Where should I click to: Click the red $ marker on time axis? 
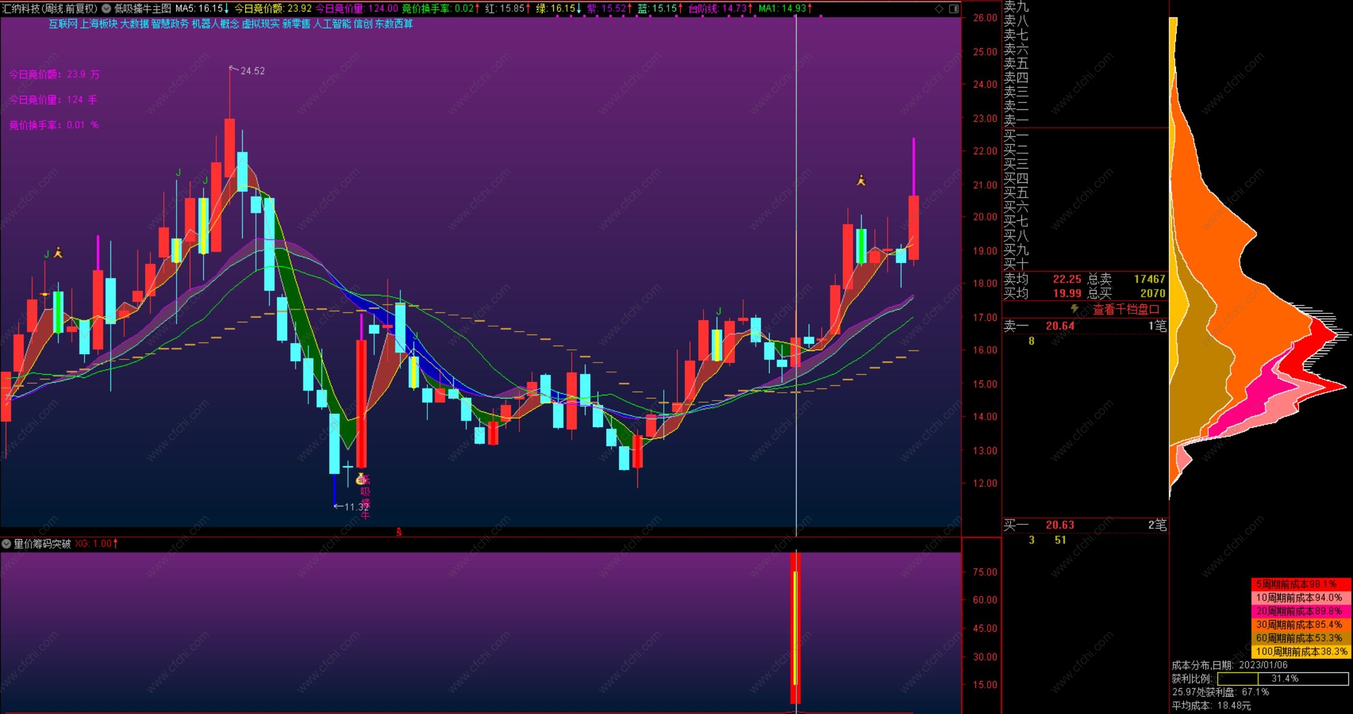[x=399, y=532]
